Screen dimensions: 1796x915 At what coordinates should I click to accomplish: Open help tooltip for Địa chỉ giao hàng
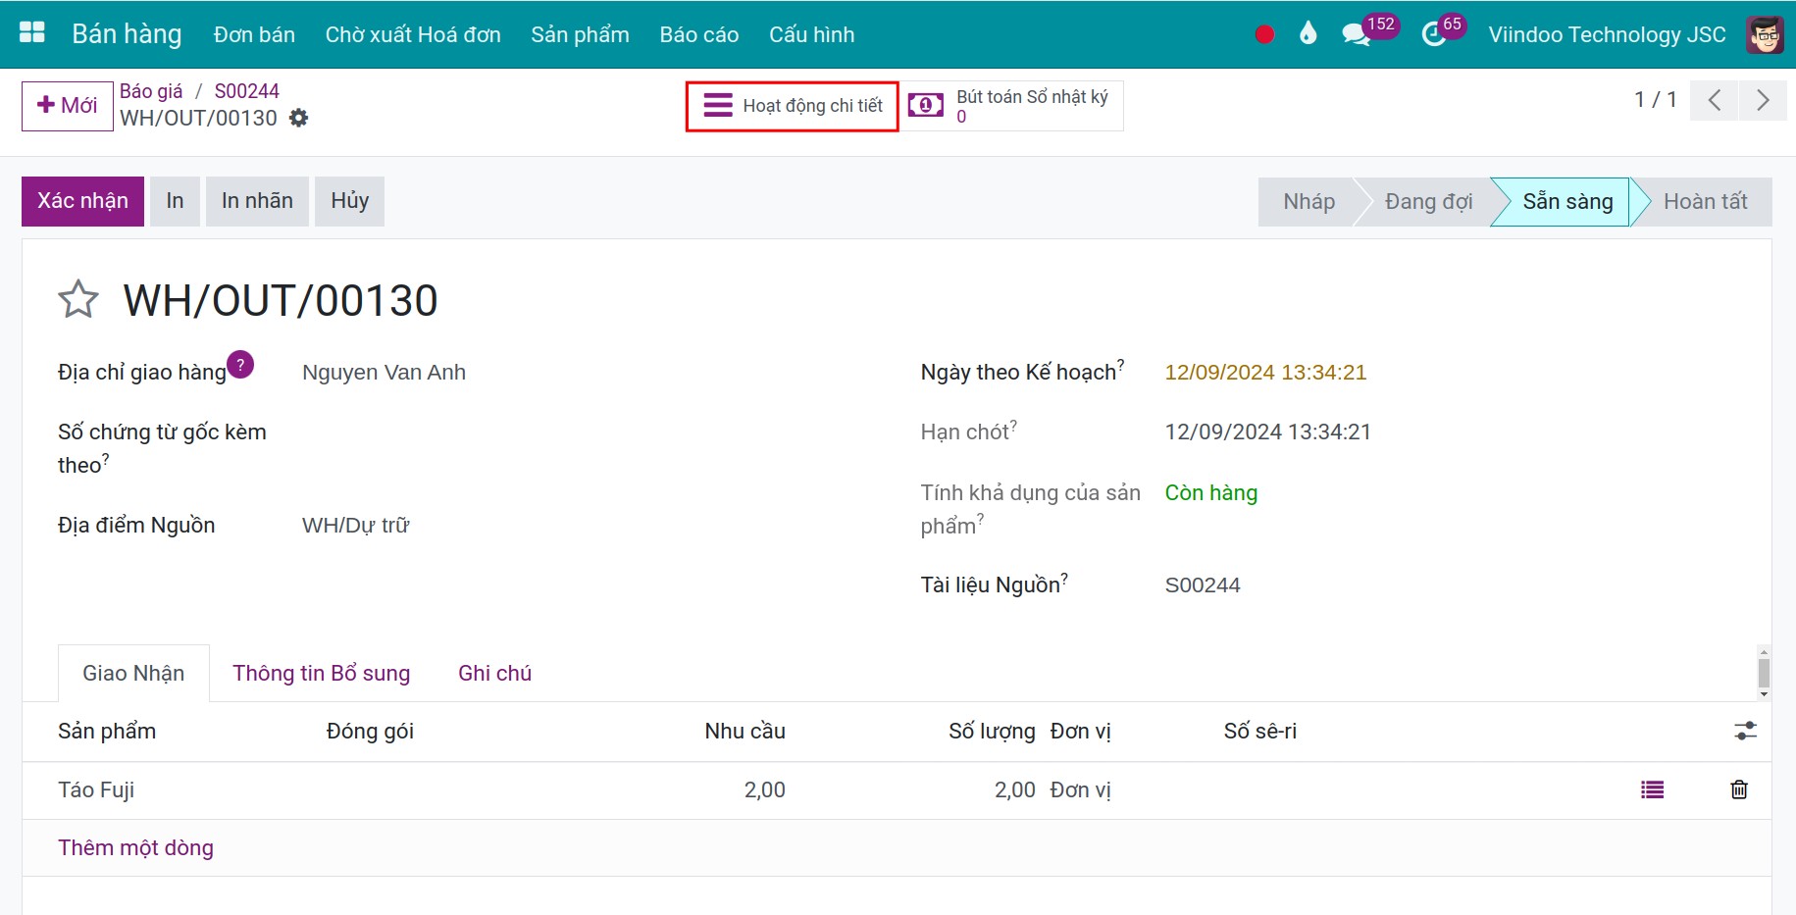240,365
